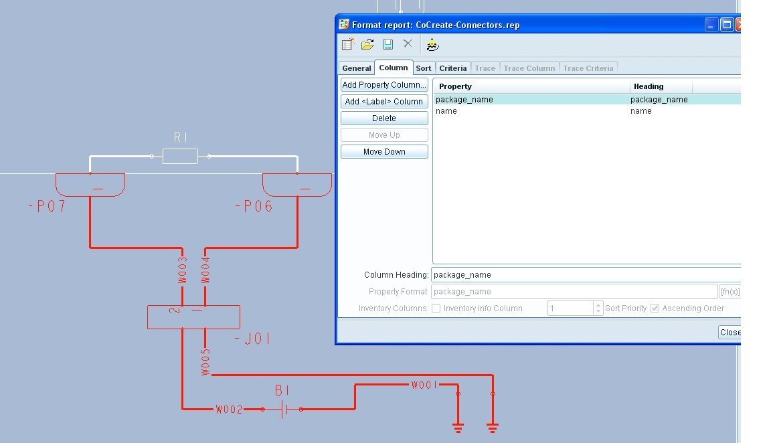Click Add Property Column button

[384, 84]
